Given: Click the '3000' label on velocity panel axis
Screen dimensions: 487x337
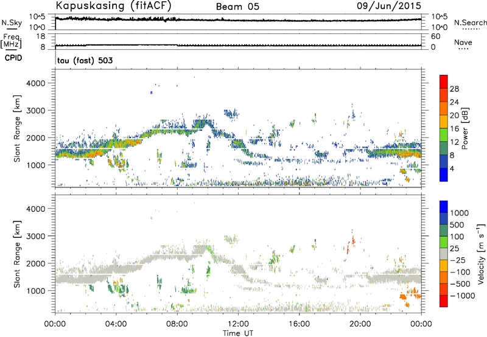Looking at the screenshot, I should click(x=35, y=236).
